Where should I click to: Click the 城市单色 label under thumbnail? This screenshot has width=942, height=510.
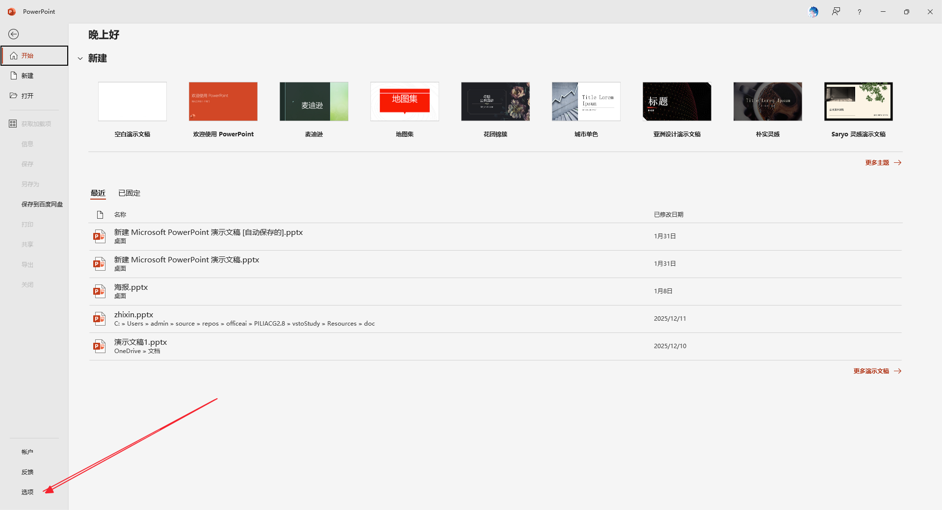(586, 134)
